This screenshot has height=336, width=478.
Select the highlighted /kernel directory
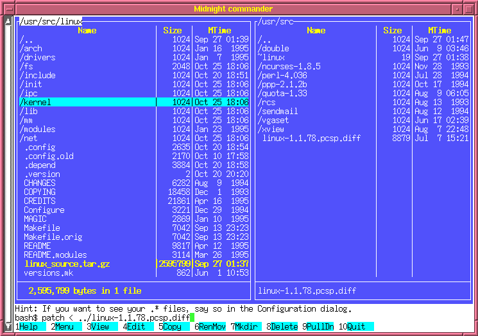pyautogui.click(x=133, y=102)
